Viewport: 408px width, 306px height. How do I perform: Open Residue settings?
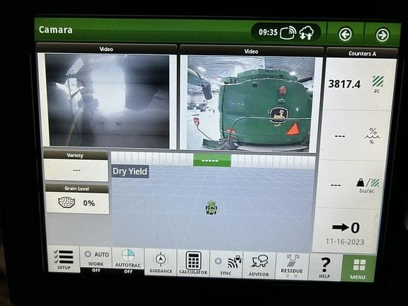coord(292,266)
